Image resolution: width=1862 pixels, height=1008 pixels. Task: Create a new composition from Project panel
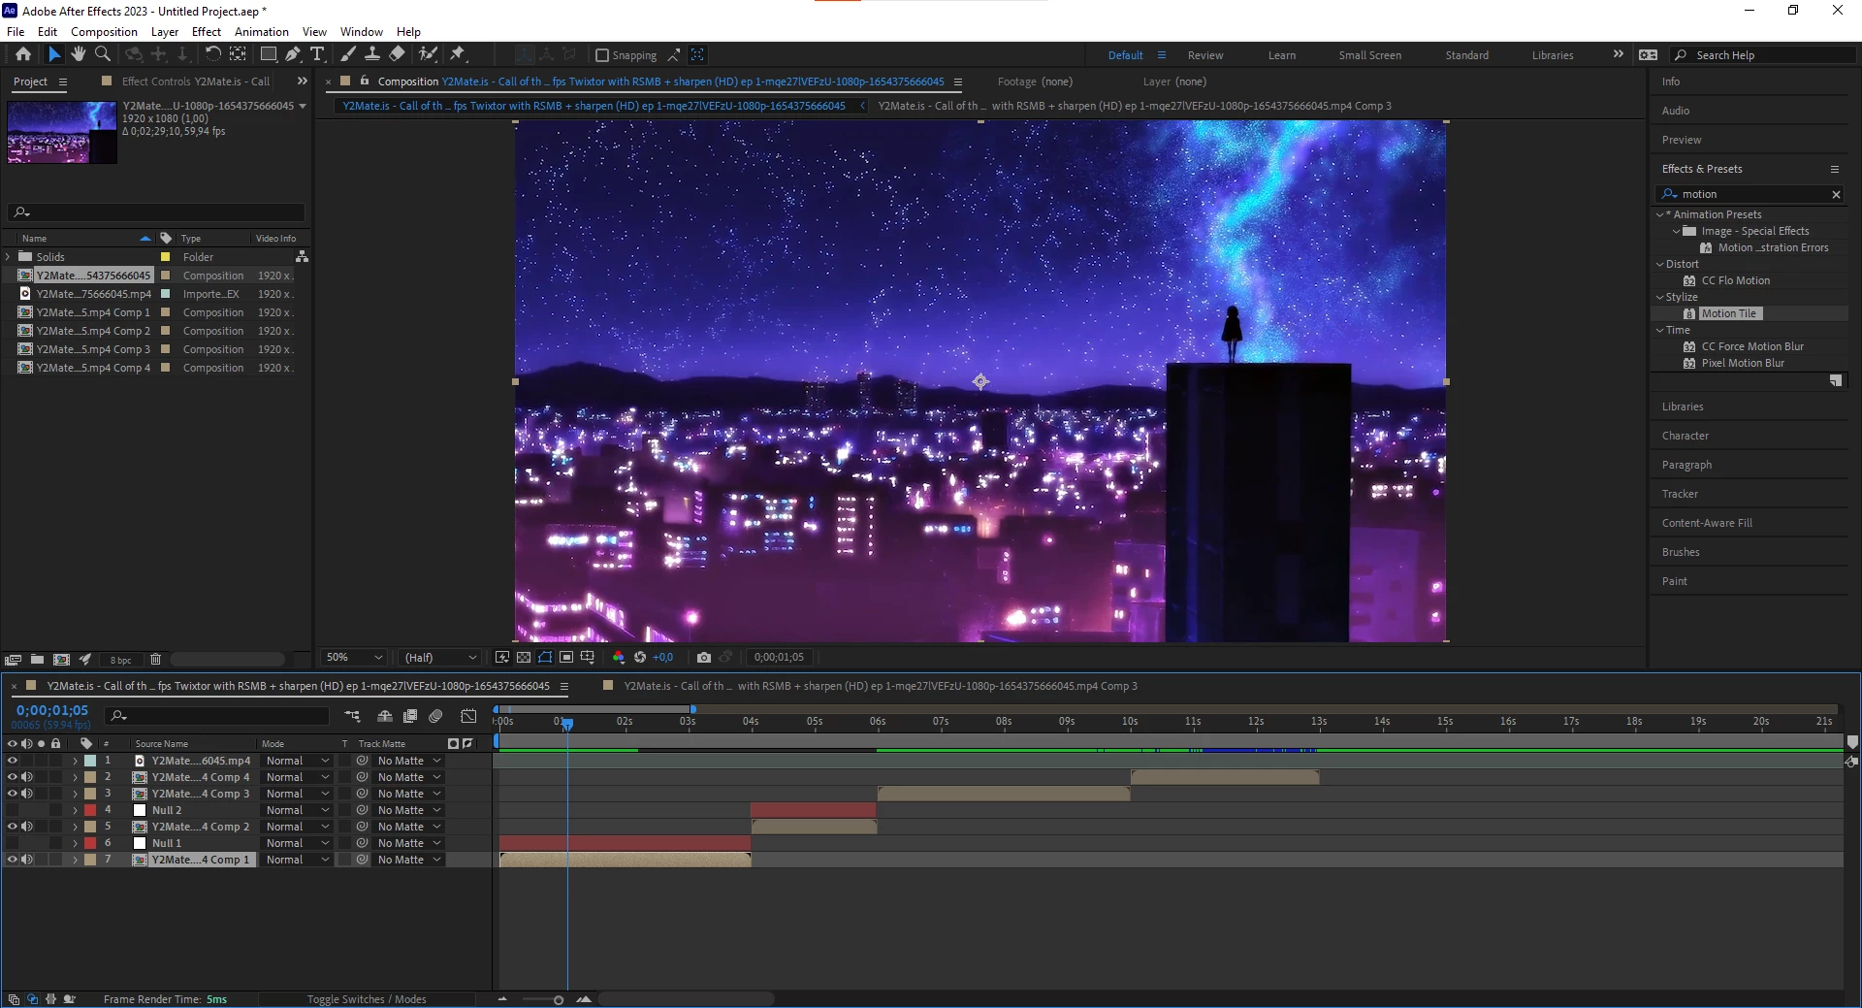(x=61, y=660)
